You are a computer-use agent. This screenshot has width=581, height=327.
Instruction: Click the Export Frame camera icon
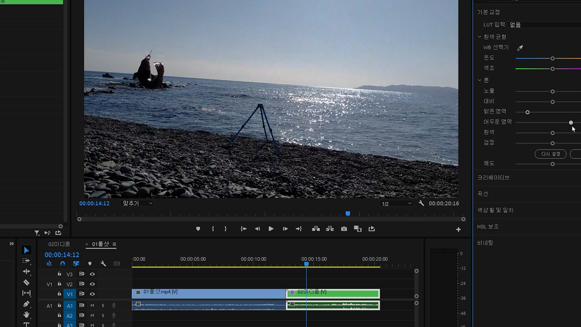click(x=344, y=229)
